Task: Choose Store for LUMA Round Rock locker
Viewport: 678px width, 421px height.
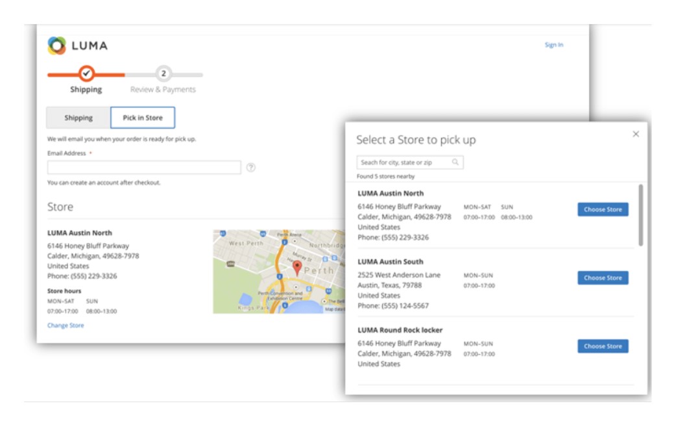Action: click(603, 346)
